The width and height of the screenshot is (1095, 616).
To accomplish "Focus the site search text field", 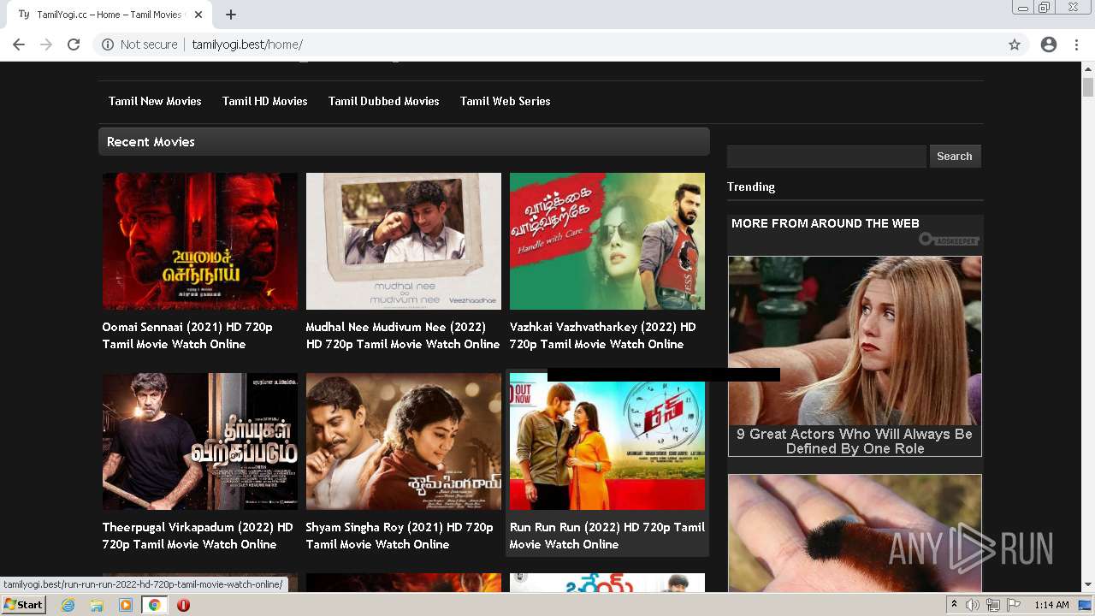I will point(826,156).
